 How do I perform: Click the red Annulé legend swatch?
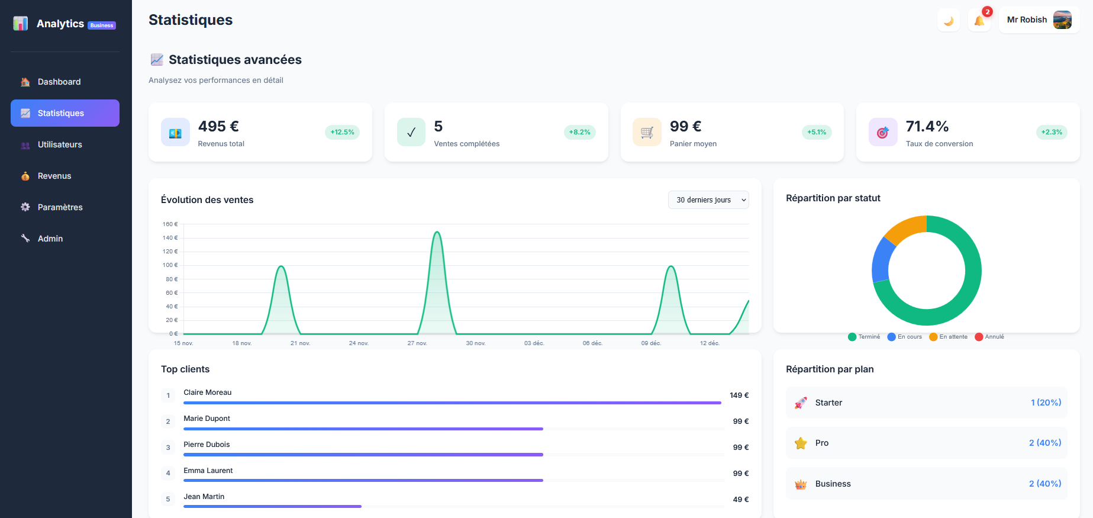(x=979, y=337)
